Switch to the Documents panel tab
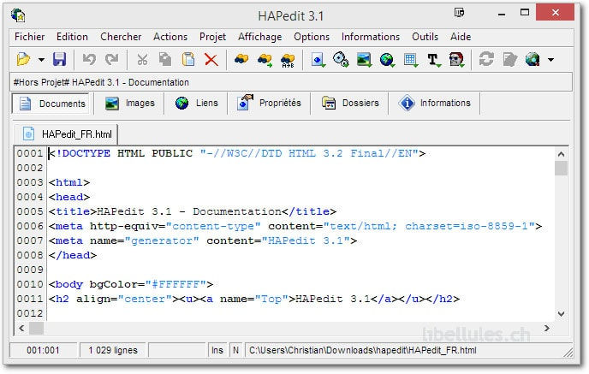 (51, 104)
